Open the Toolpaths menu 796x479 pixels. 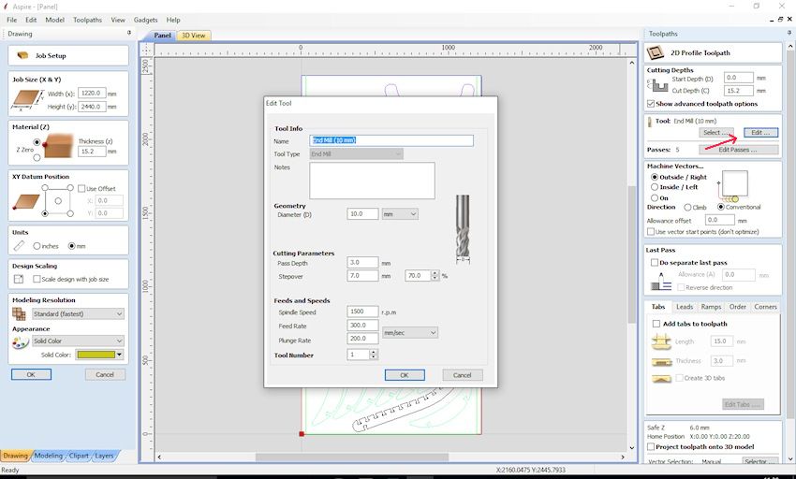point(87,20)
